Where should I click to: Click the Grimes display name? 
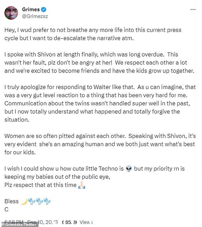[31, 9]
